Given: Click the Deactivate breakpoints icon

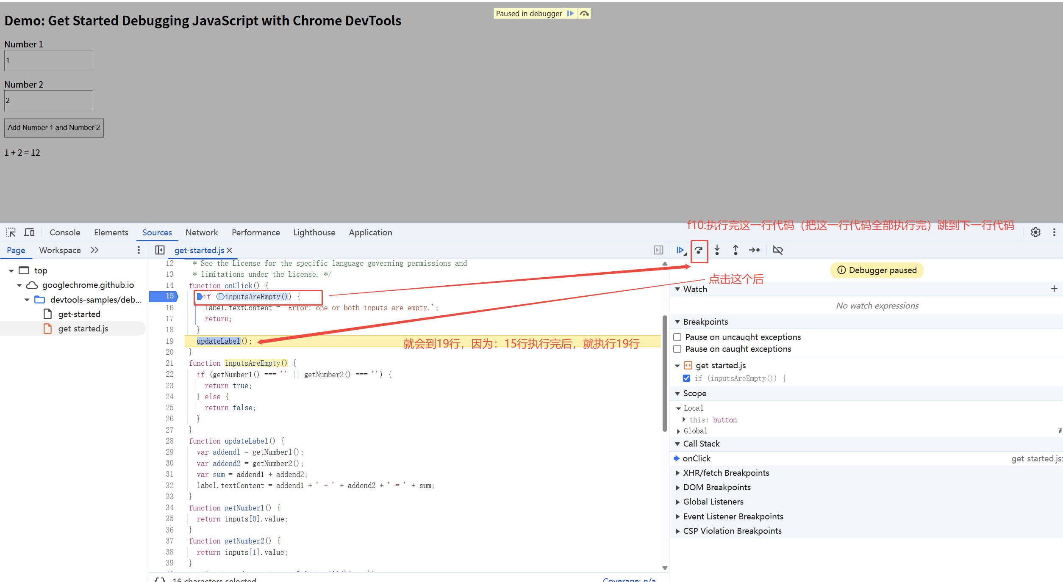Looking at the screenshot, I should [x=778, y=250].
